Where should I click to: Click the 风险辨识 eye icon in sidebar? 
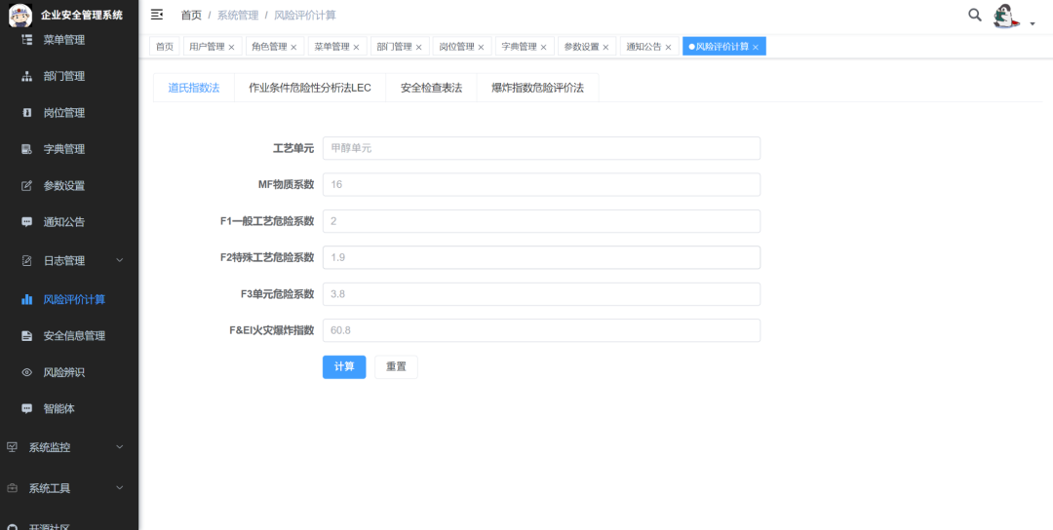27,372
